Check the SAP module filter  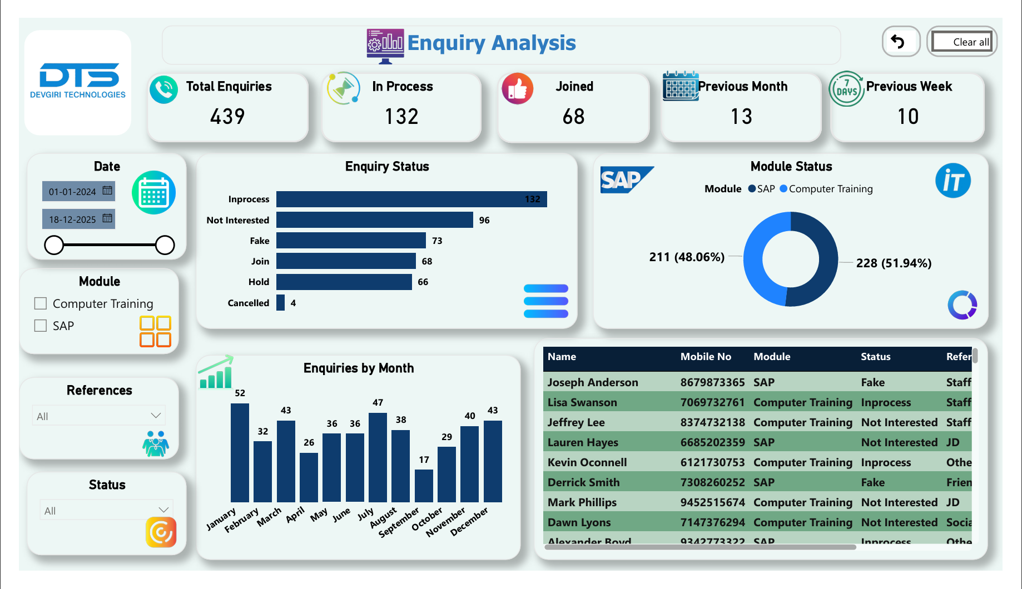click(x=39, y=325)
